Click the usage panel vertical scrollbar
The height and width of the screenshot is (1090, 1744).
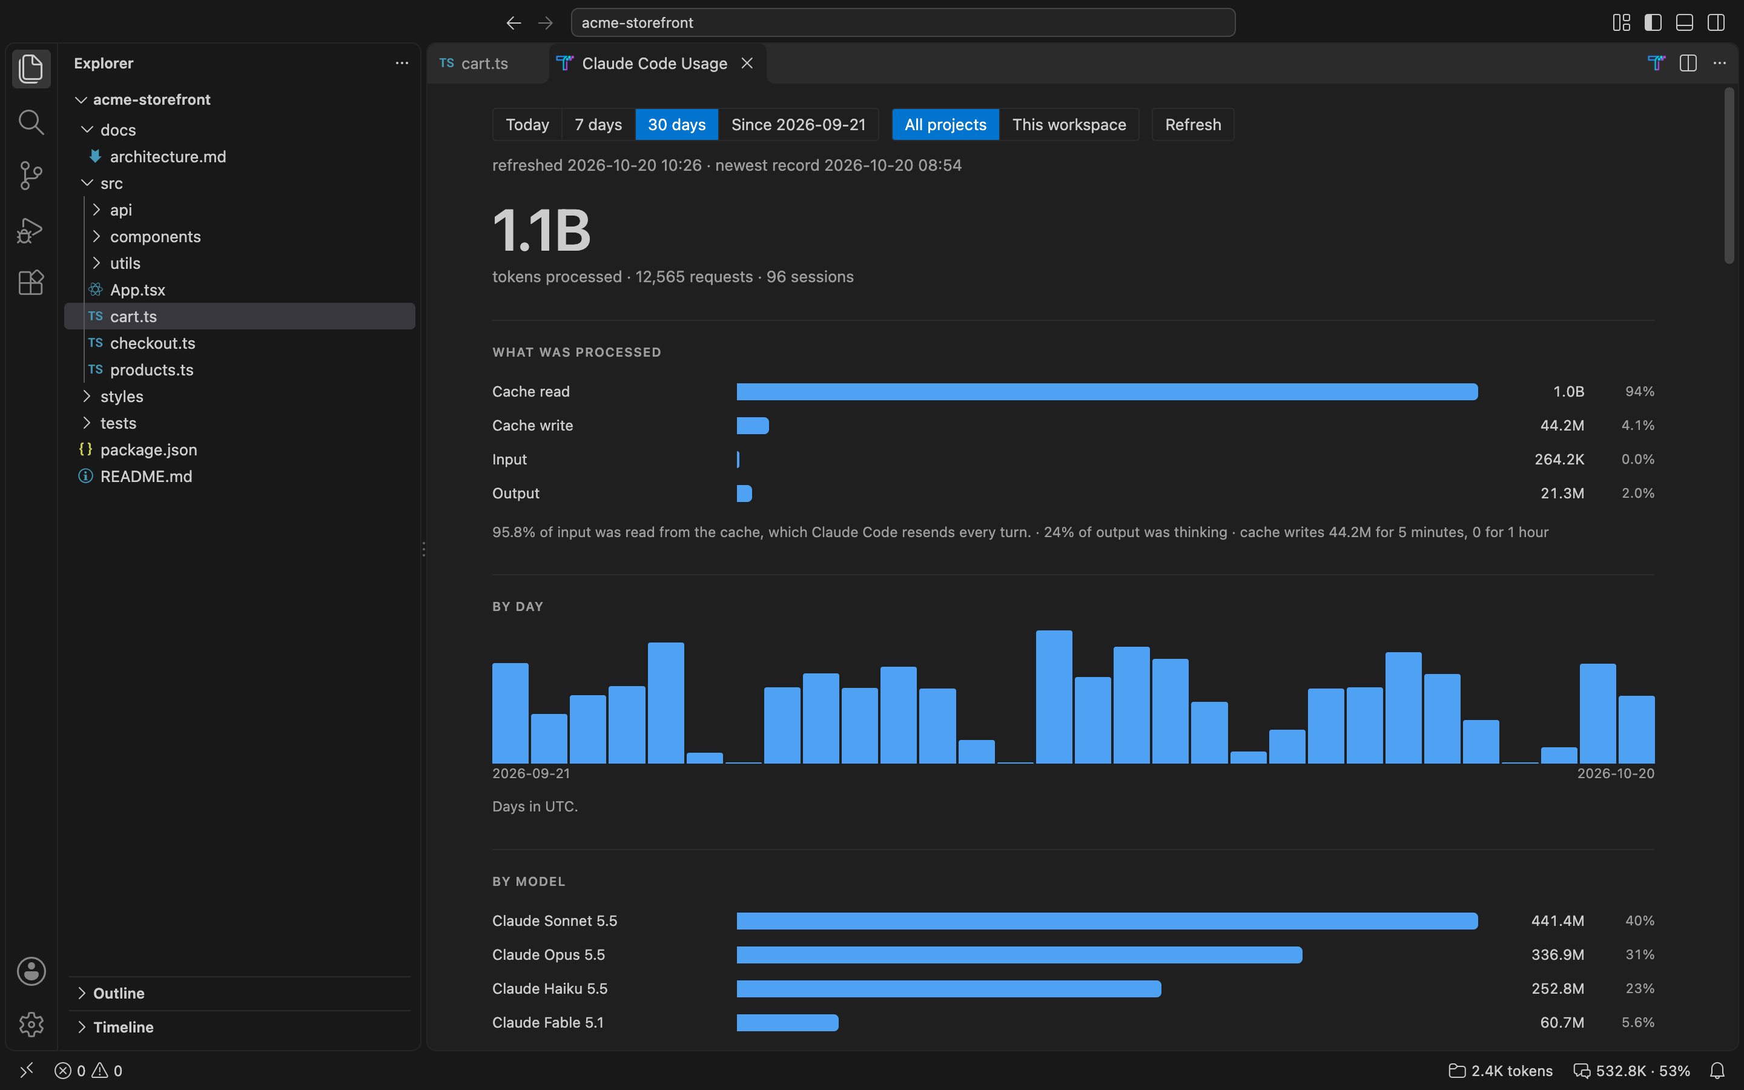[x=1729, y=177]
